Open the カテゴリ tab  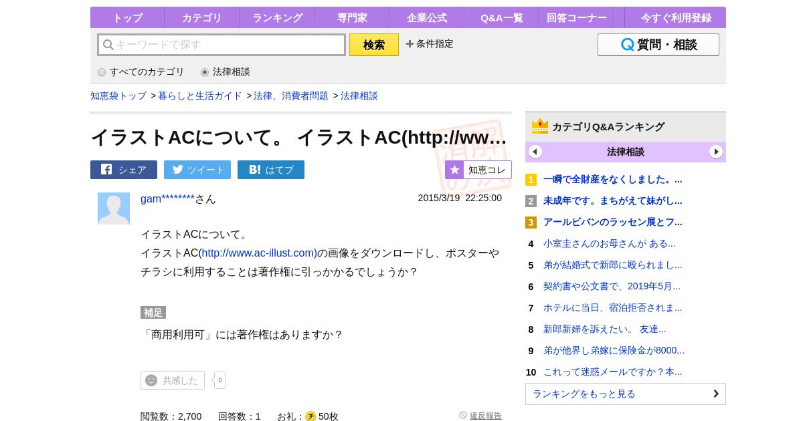coord(202,17)
